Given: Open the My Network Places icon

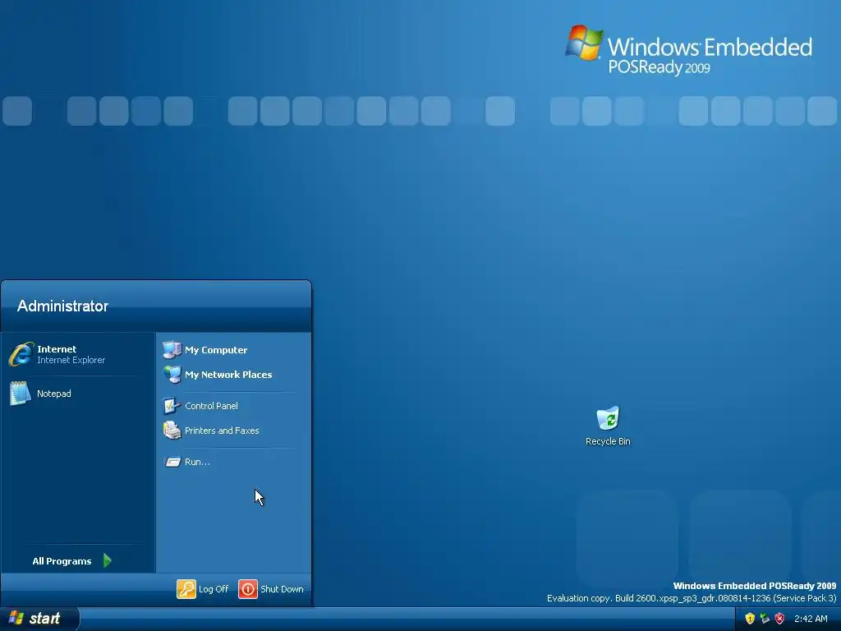Looking at the screenshot, I should pyautogui.click(x=172, y=375).
